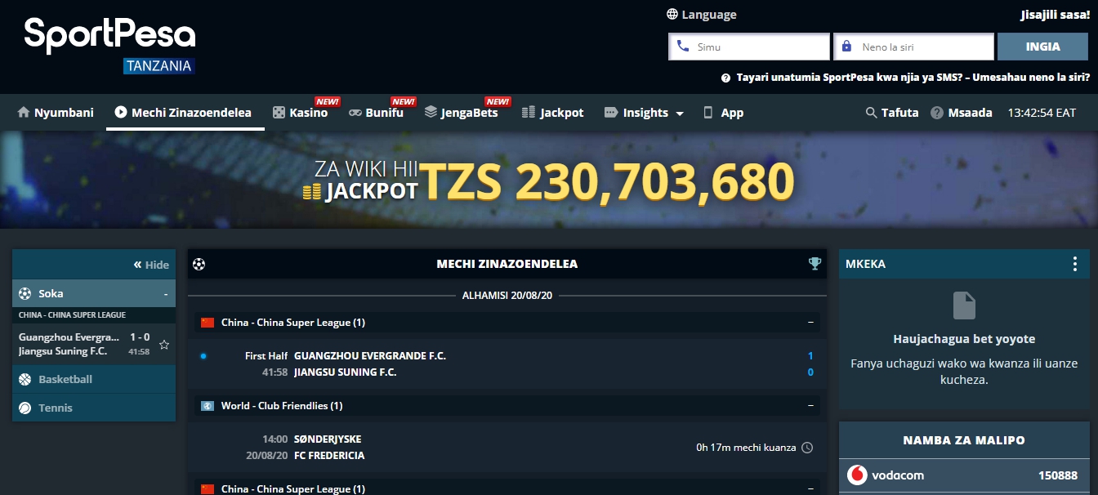Click the NAMBA ZA MALIPO heading
This screenshot has height=495, width=1098.
tap(964, 440)
